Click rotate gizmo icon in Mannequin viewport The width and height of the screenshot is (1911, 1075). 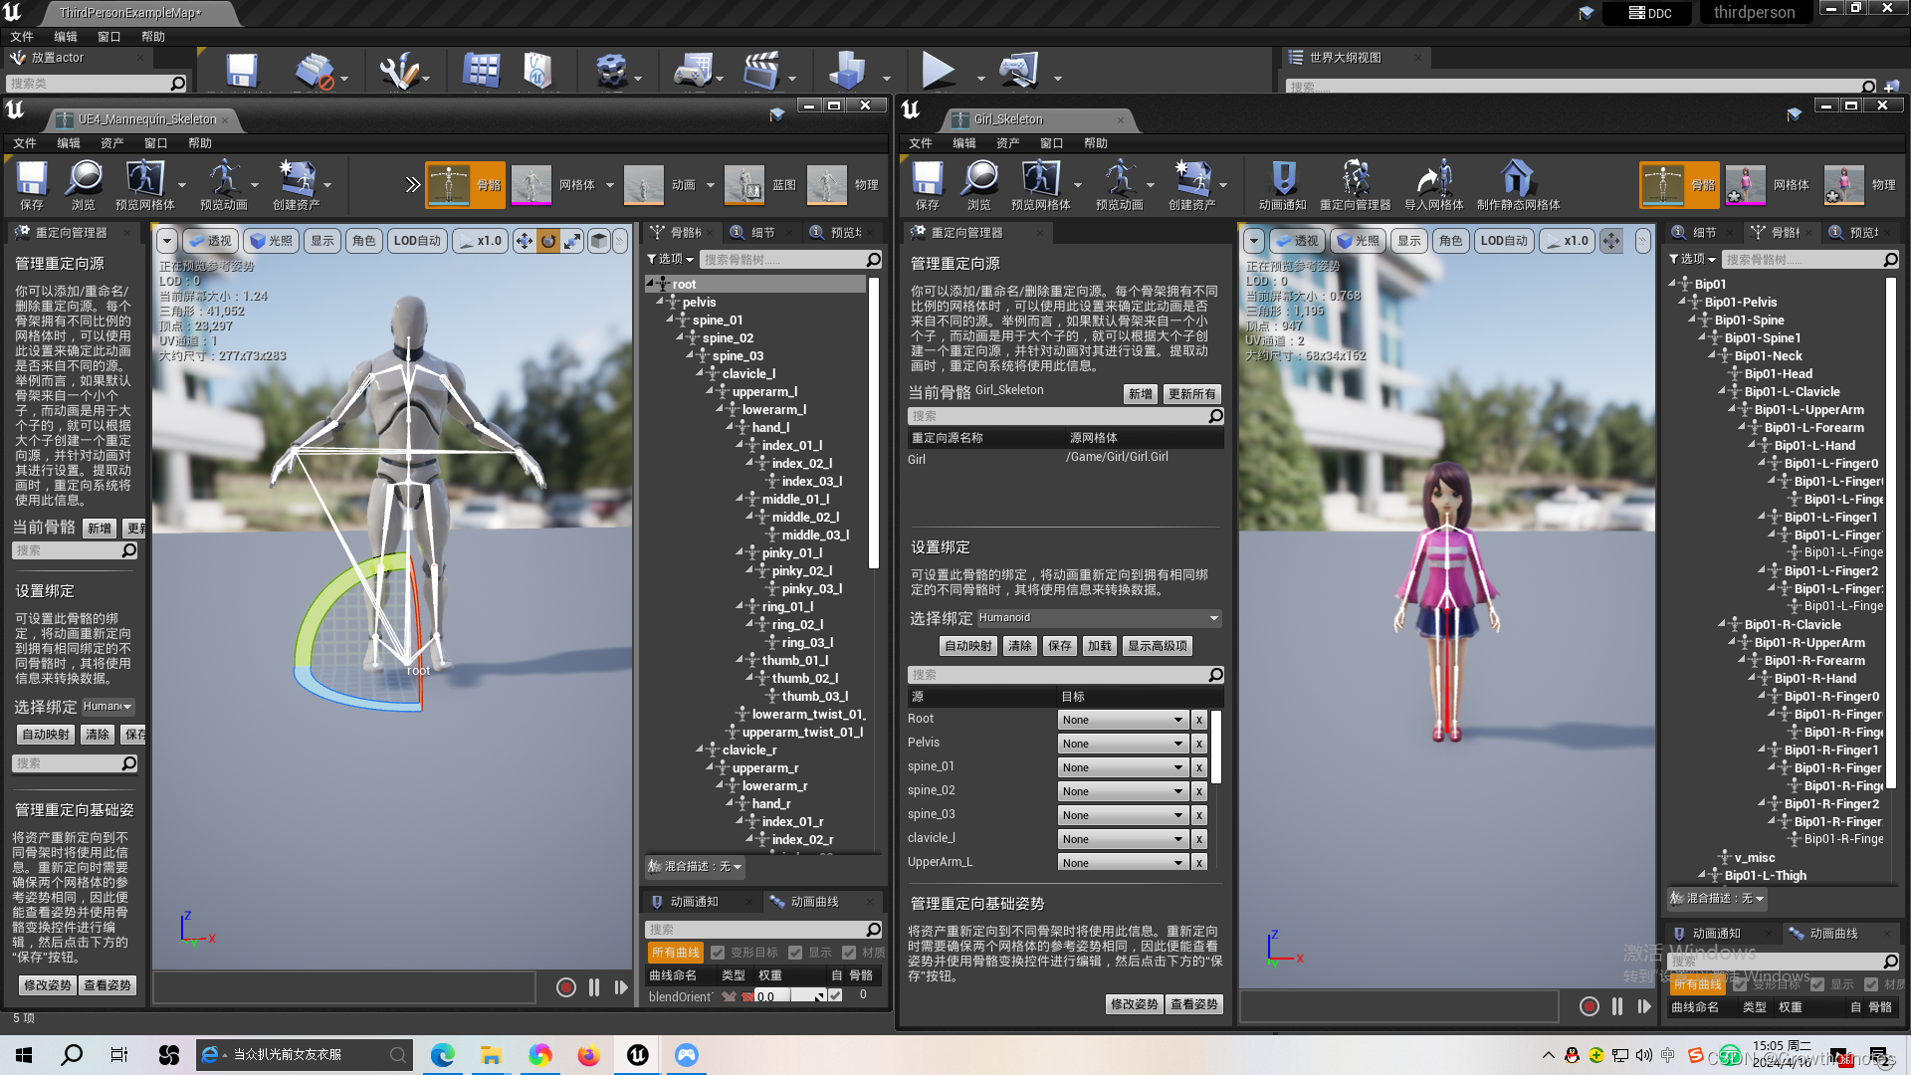(548, 241)
